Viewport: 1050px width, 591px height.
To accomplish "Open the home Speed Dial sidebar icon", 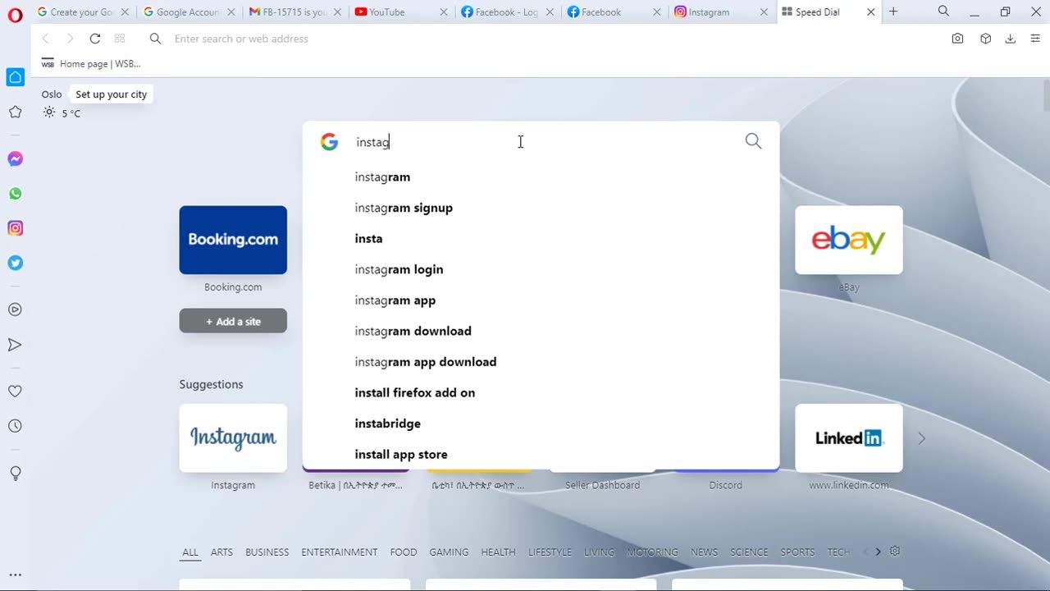I will tap(15, 77).
